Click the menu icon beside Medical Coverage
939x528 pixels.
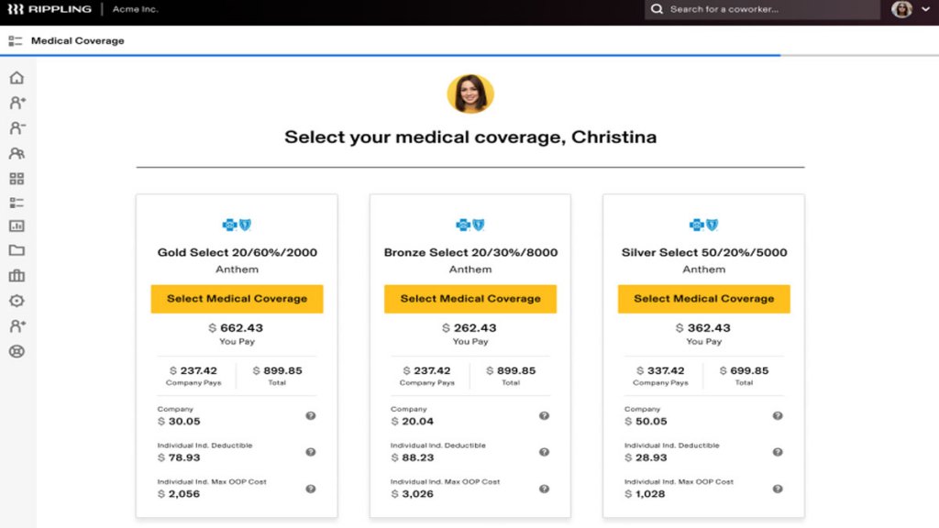point(15,40)
